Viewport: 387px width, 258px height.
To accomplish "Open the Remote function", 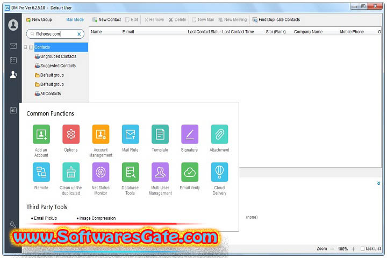I will [41, 172].
